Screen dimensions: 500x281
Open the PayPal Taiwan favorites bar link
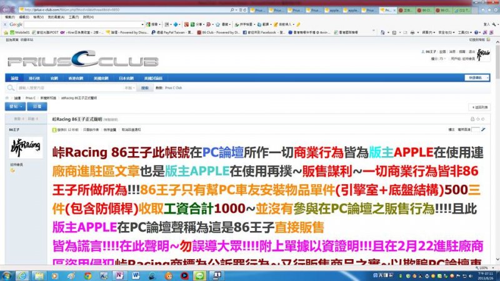click(x=172, y=32)
